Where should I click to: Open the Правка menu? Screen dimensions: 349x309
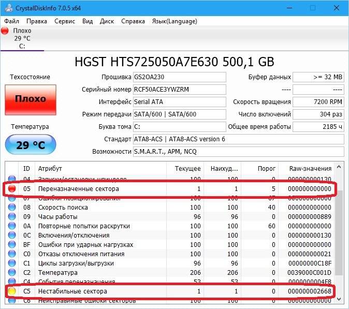(x=37, y=21)
